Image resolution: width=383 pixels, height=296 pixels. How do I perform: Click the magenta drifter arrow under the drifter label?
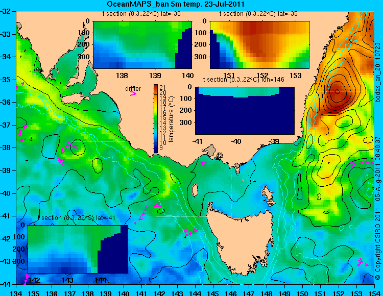[133, 93]
